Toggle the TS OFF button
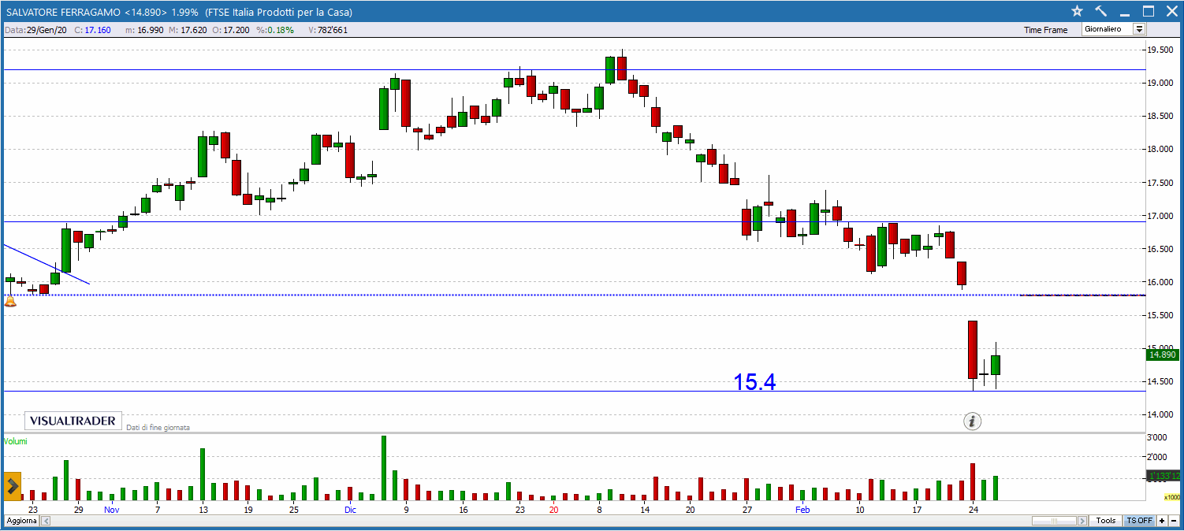The image size is (1184, 531). click(x=1139, y=521)
